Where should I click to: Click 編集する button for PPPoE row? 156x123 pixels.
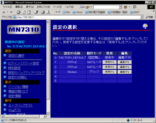[125, 62]
